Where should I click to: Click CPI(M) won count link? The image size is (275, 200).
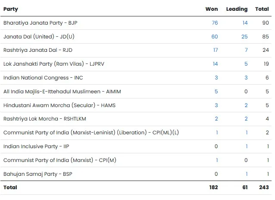[217, 160]
